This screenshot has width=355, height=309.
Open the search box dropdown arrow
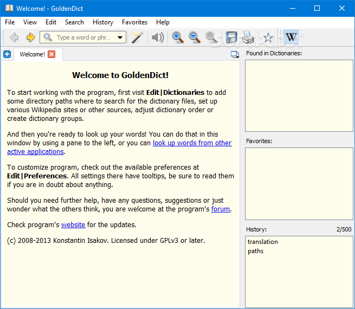(x=120, y=37)
